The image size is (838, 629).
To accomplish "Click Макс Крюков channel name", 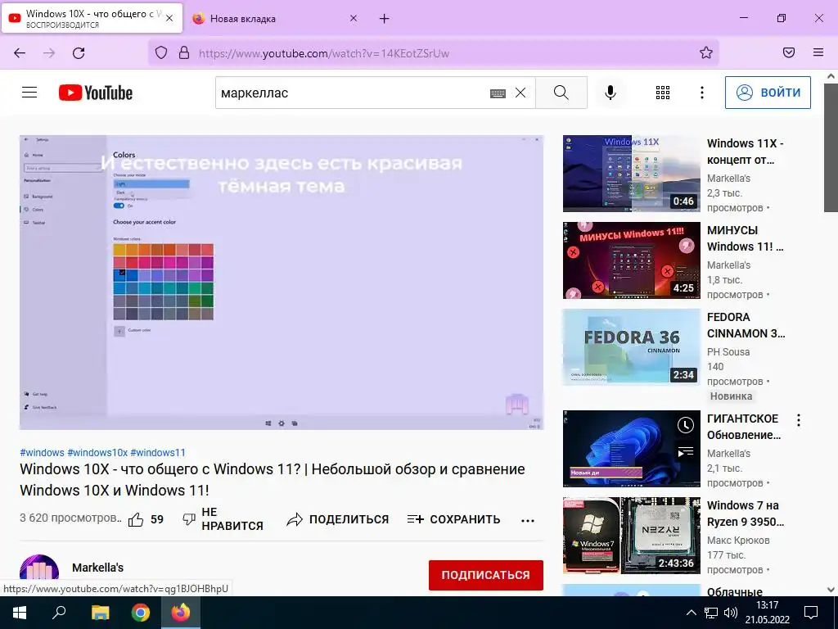I will pyautogui.click(x=738, y=541).
